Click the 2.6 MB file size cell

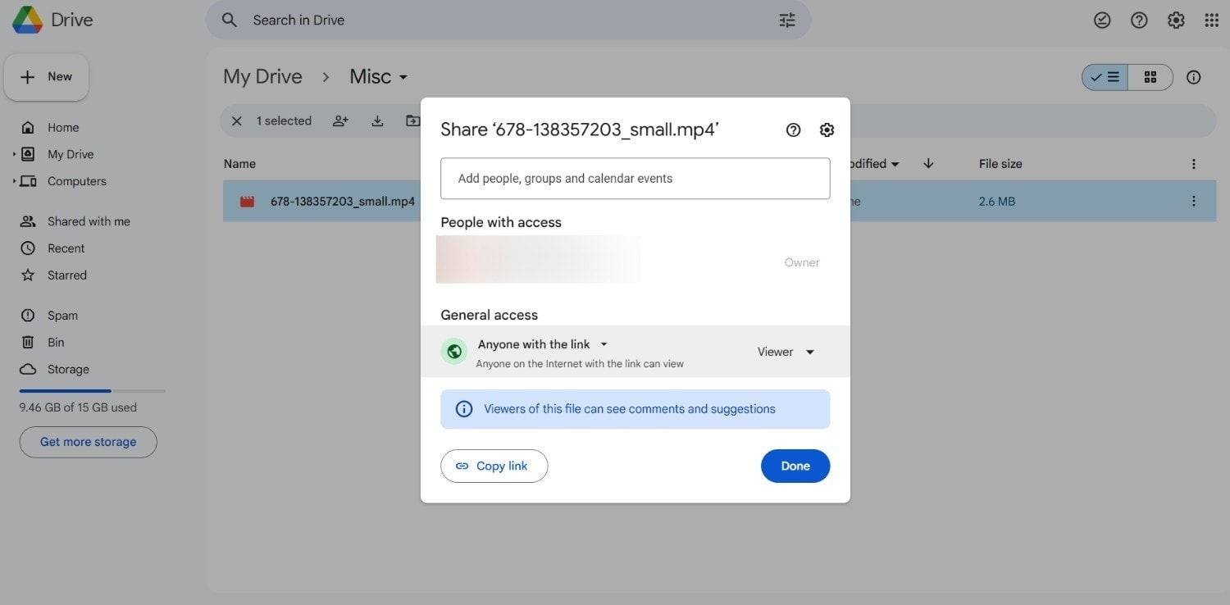click(x=997, y=201)
